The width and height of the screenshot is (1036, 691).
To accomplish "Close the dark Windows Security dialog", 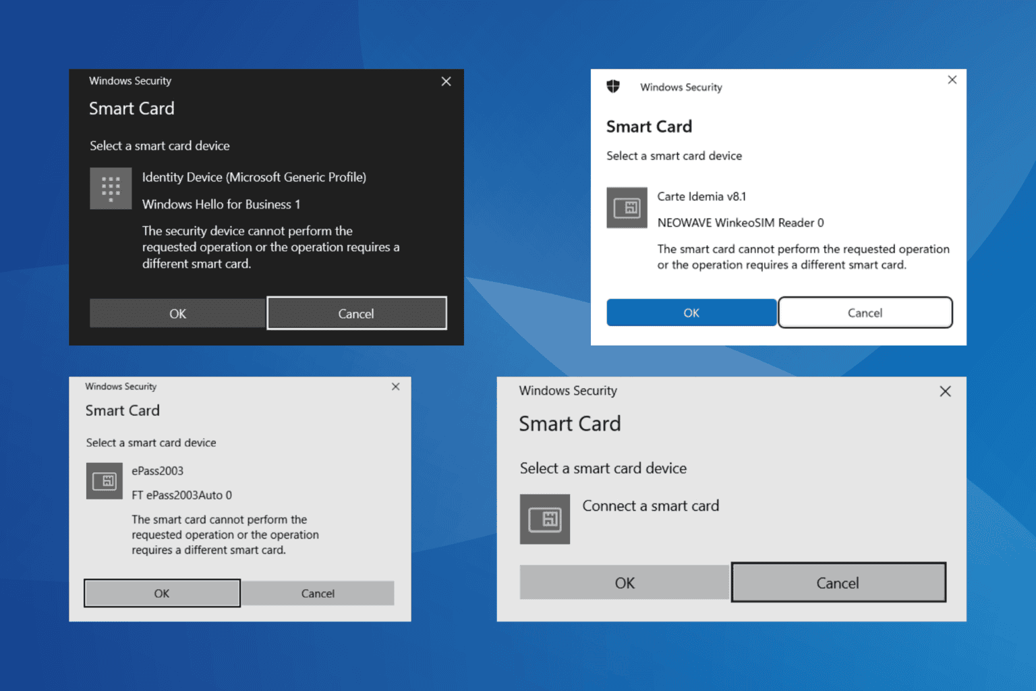I will click(446, 82).
